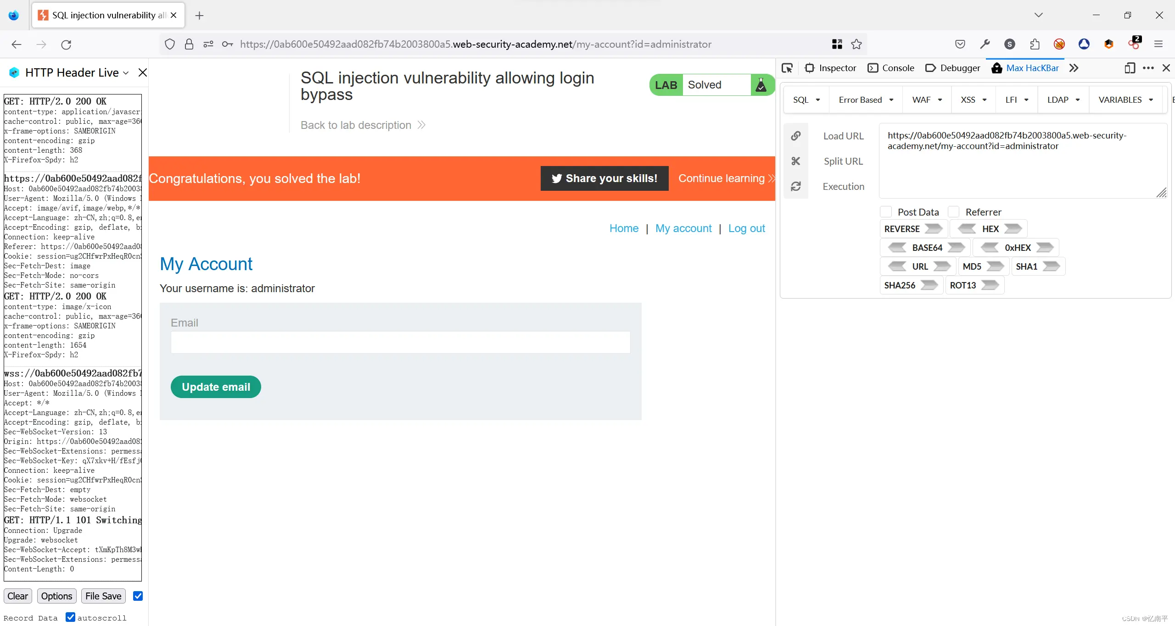
Task: Enable the Referrer checkbox
Action: [954, 211]
